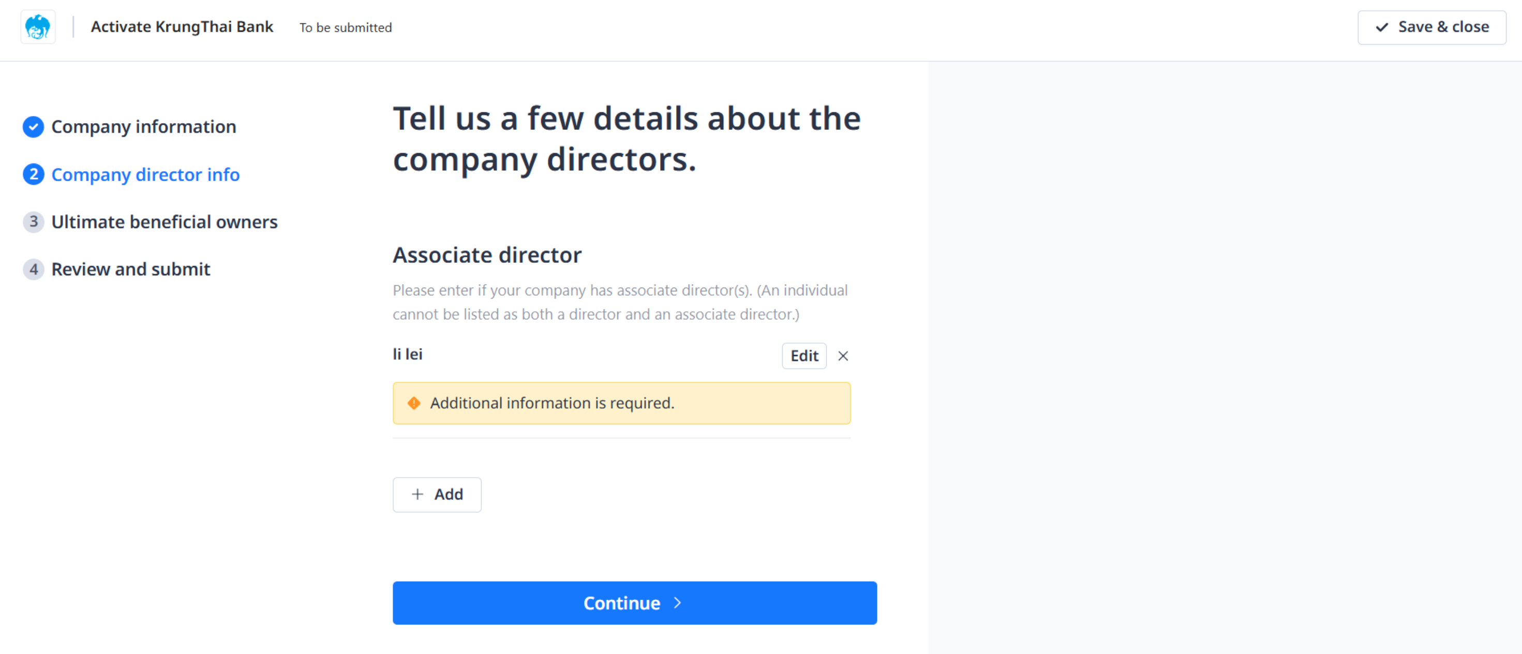Click the checkmark icon in Save & close
Viewport: 1522px width, 654px height.
point(1382,27)
